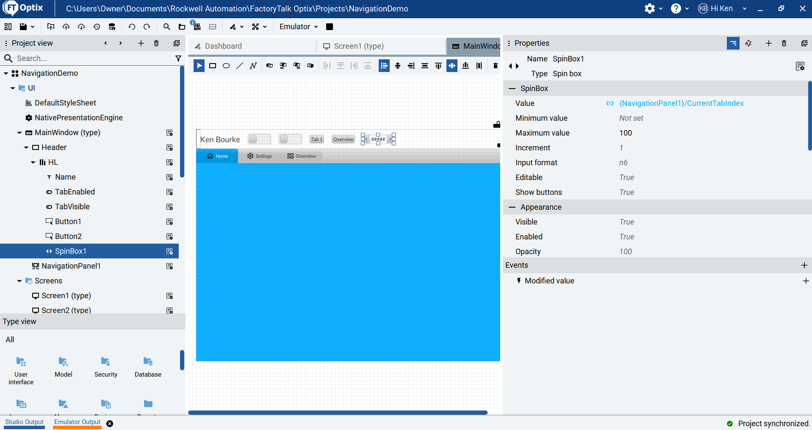Click the help question mark icon

tap(676, 8)
